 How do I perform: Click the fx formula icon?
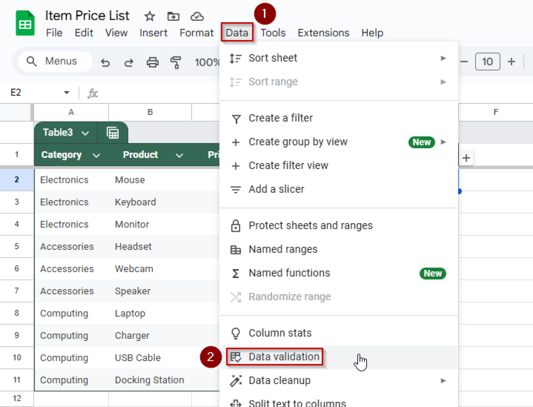click(92, 93)
